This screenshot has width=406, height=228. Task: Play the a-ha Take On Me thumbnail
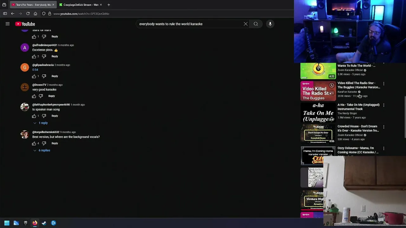pyautogui.click(x=318, y=113)
